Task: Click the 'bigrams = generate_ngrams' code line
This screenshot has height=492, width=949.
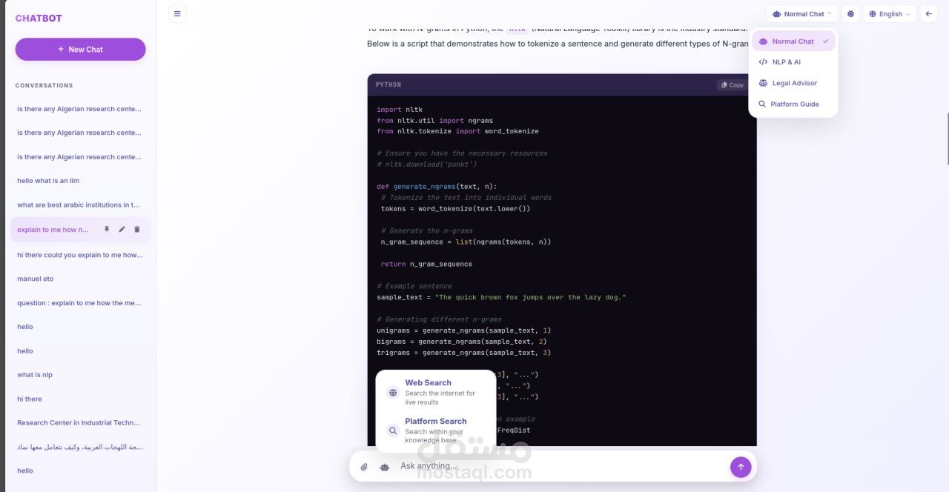Action: point(463,342)
